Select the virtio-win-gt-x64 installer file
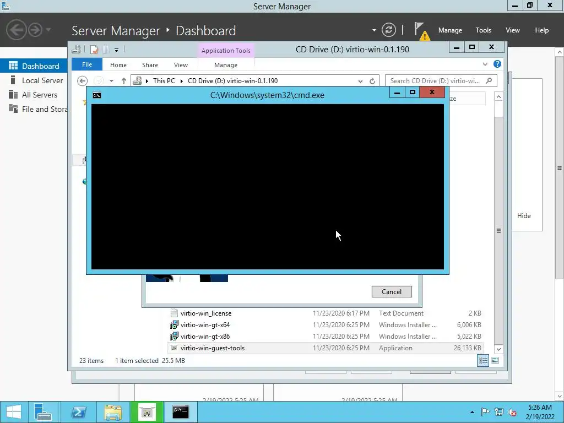This screenshot has width=564, height=423. click(205, 325)
